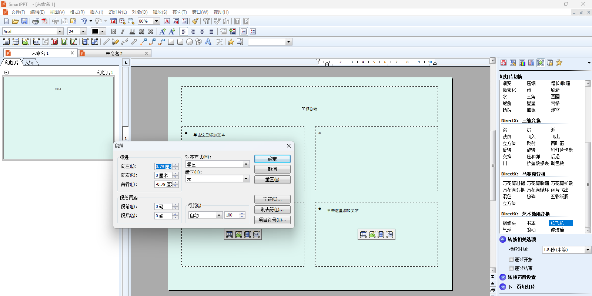
Task: Click the 制表符(T)... button
Action: (272, 209)
